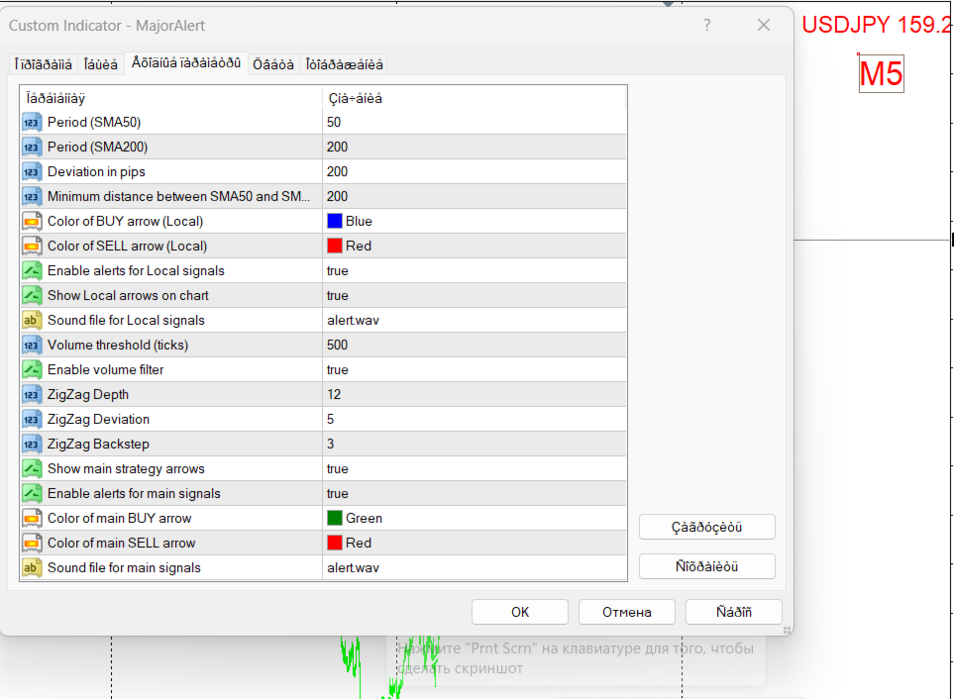This screenshot has width=954, height=699.
Task: Confirm settings with the OK button
Action: [x=520, y=612]
